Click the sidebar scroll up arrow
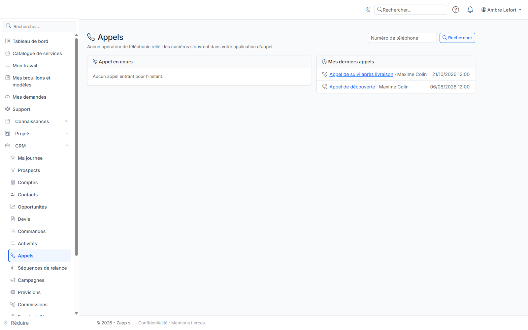Viewport: 528px width, 330px height. tap(77, 35)
